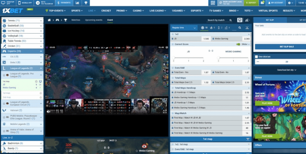Open Save/load bet slip dropdown

279,70
